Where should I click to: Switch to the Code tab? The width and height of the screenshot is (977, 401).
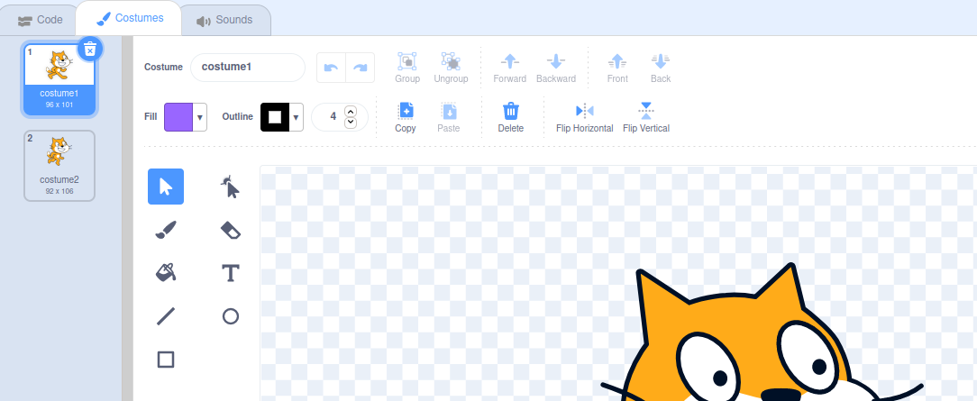click(x=41, y=20)
